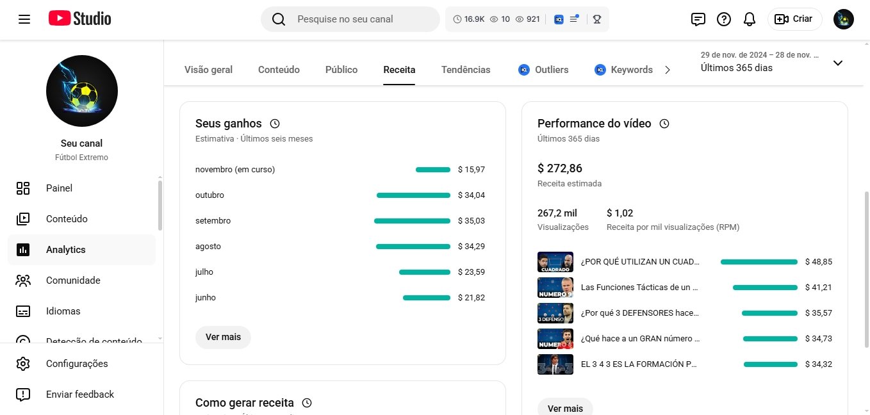Open the Tendências tab
Viewport: 870px width, 415px height.
[x=466, y=70]
